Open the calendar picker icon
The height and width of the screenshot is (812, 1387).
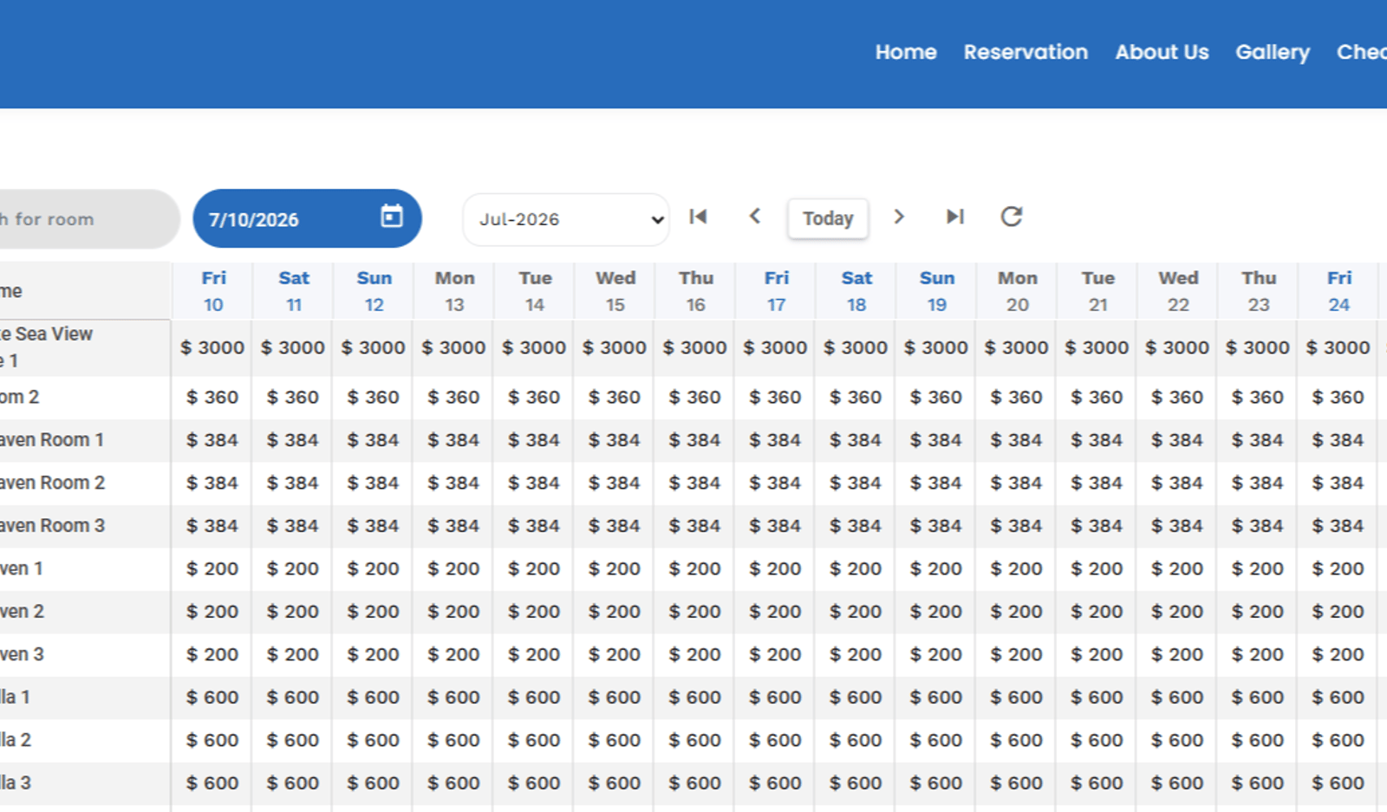392,217
